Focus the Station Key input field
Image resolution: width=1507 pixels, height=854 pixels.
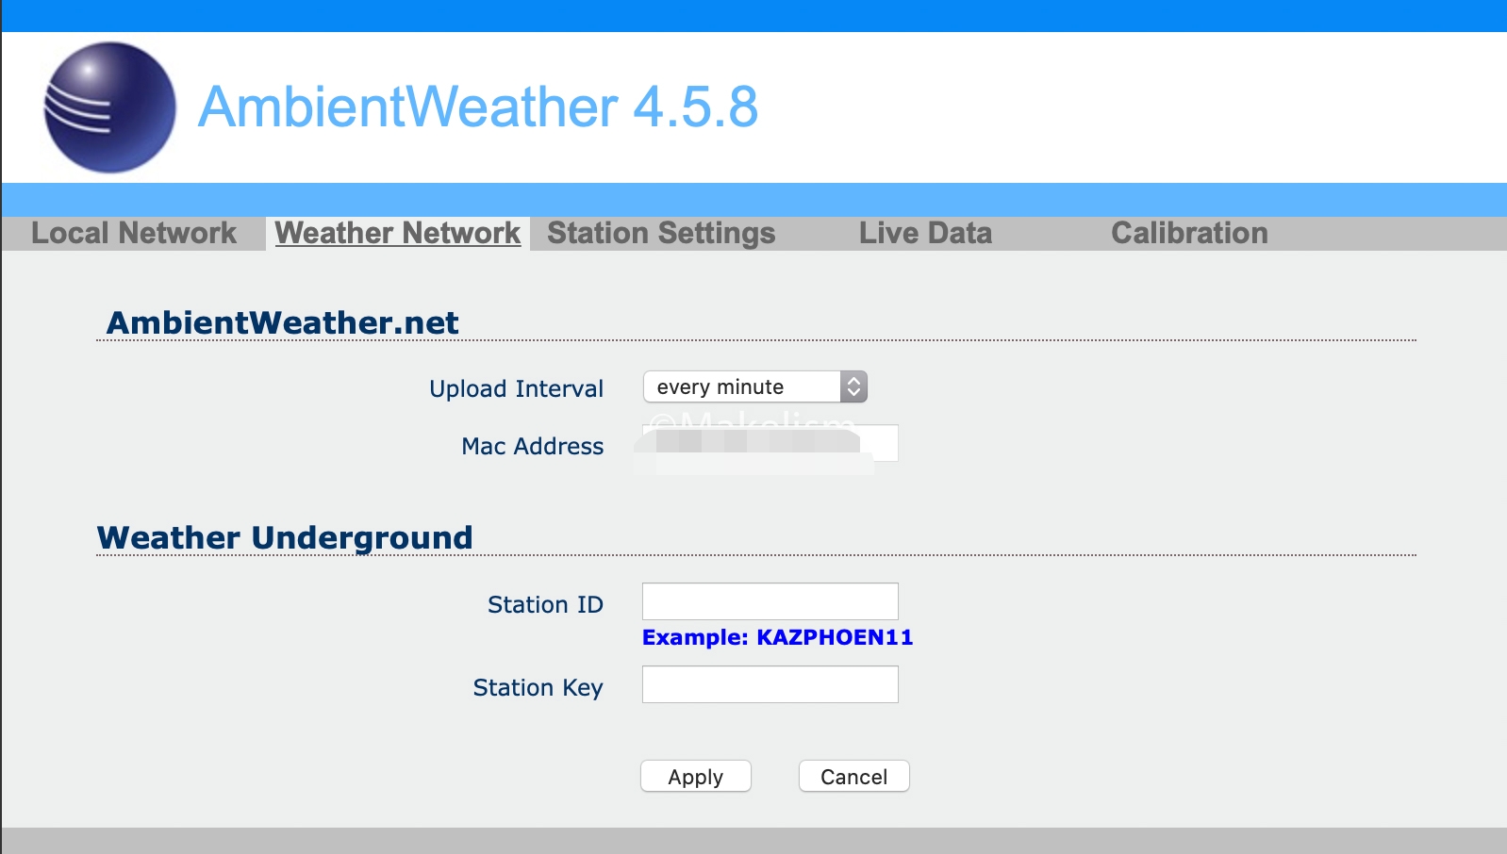(x=770, y=684)
